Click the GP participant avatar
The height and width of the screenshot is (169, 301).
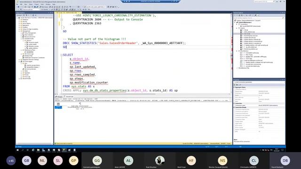[74, 161]
